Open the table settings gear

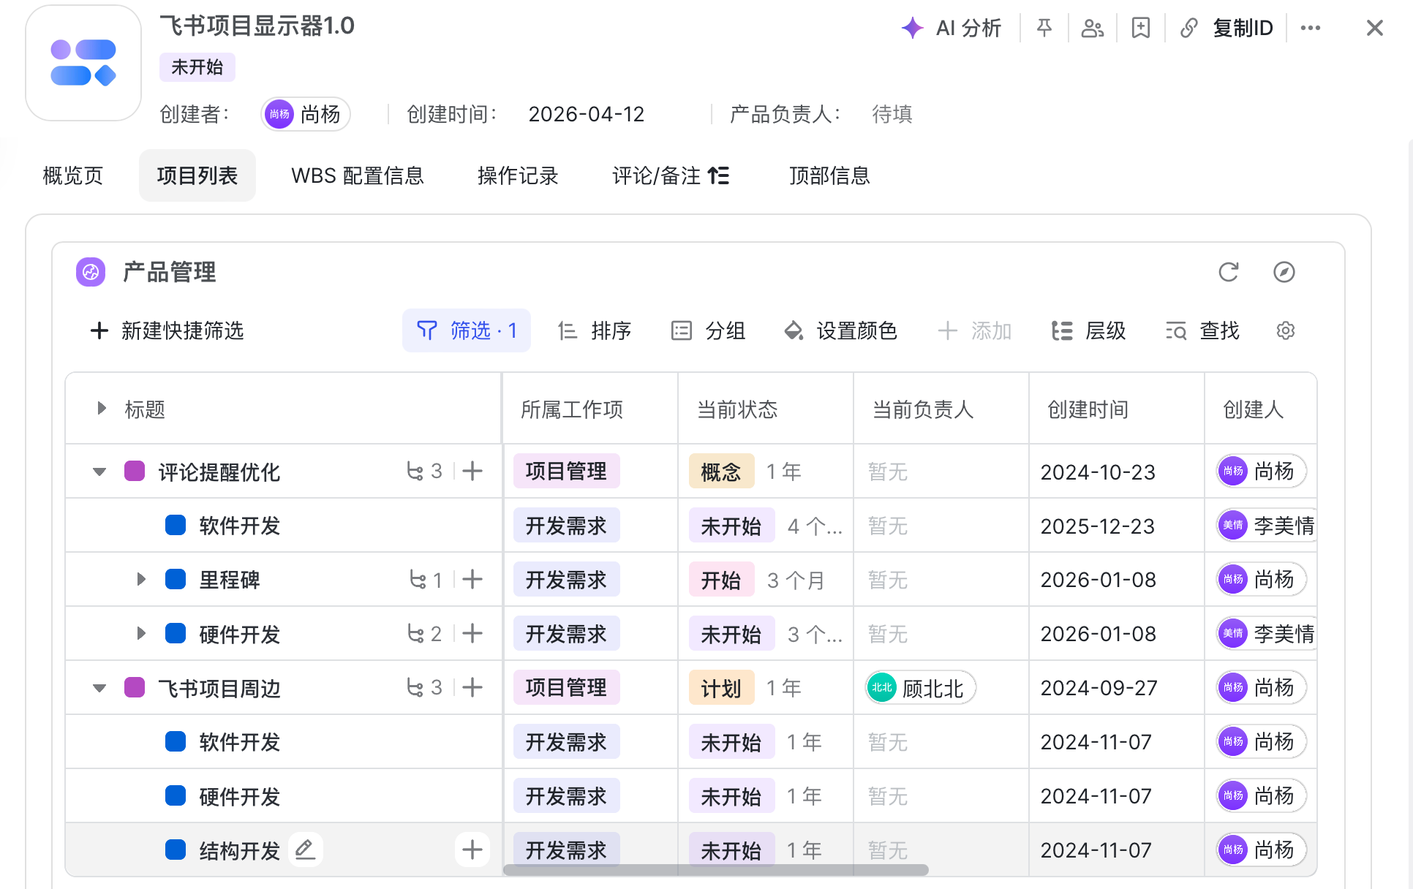click(1286, 330)
